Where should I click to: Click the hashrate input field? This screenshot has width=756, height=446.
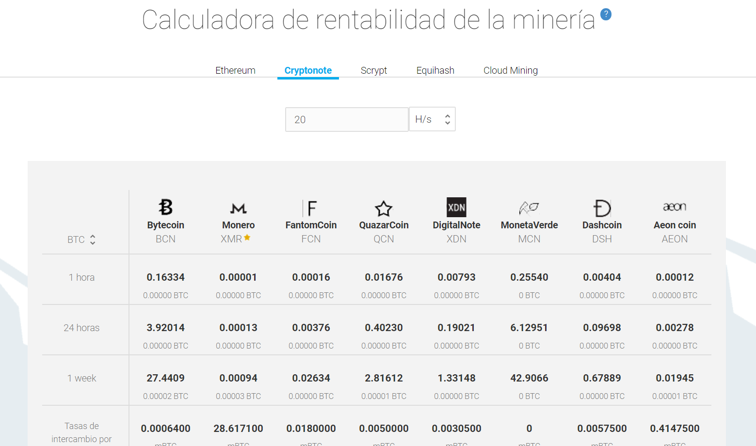[x=347, y=119]
